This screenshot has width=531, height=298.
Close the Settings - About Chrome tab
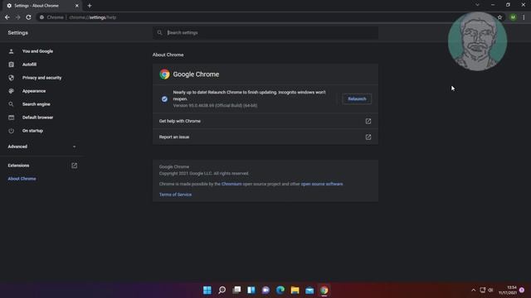coord(77,6)
